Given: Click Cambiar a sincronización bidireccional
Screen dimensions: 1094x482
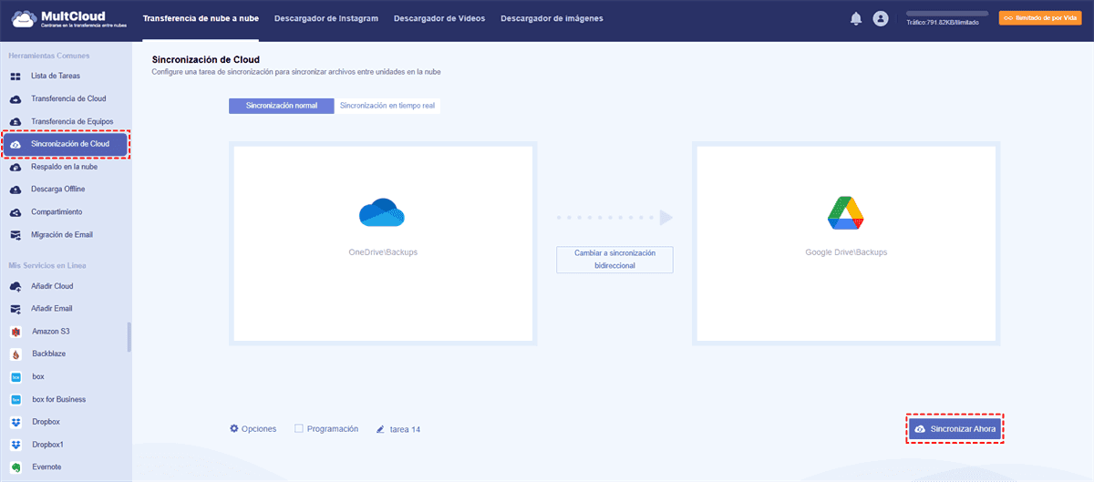Looking at the screenshot, I should (x=614, y=259).
